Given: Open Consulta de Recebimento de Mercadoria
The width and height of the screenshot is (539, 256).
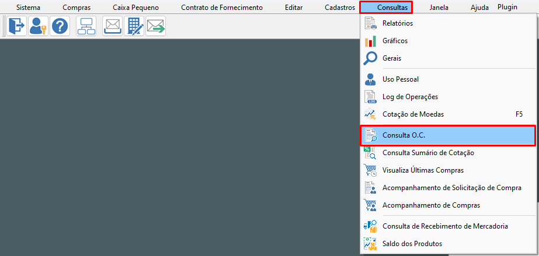Looking at the screenshot, I should coord(449,226).
